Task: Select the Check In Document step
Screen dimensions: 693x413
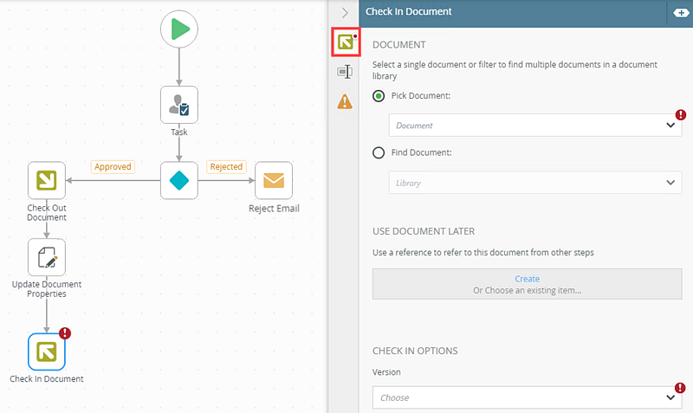Action: [x=47, y=352]
